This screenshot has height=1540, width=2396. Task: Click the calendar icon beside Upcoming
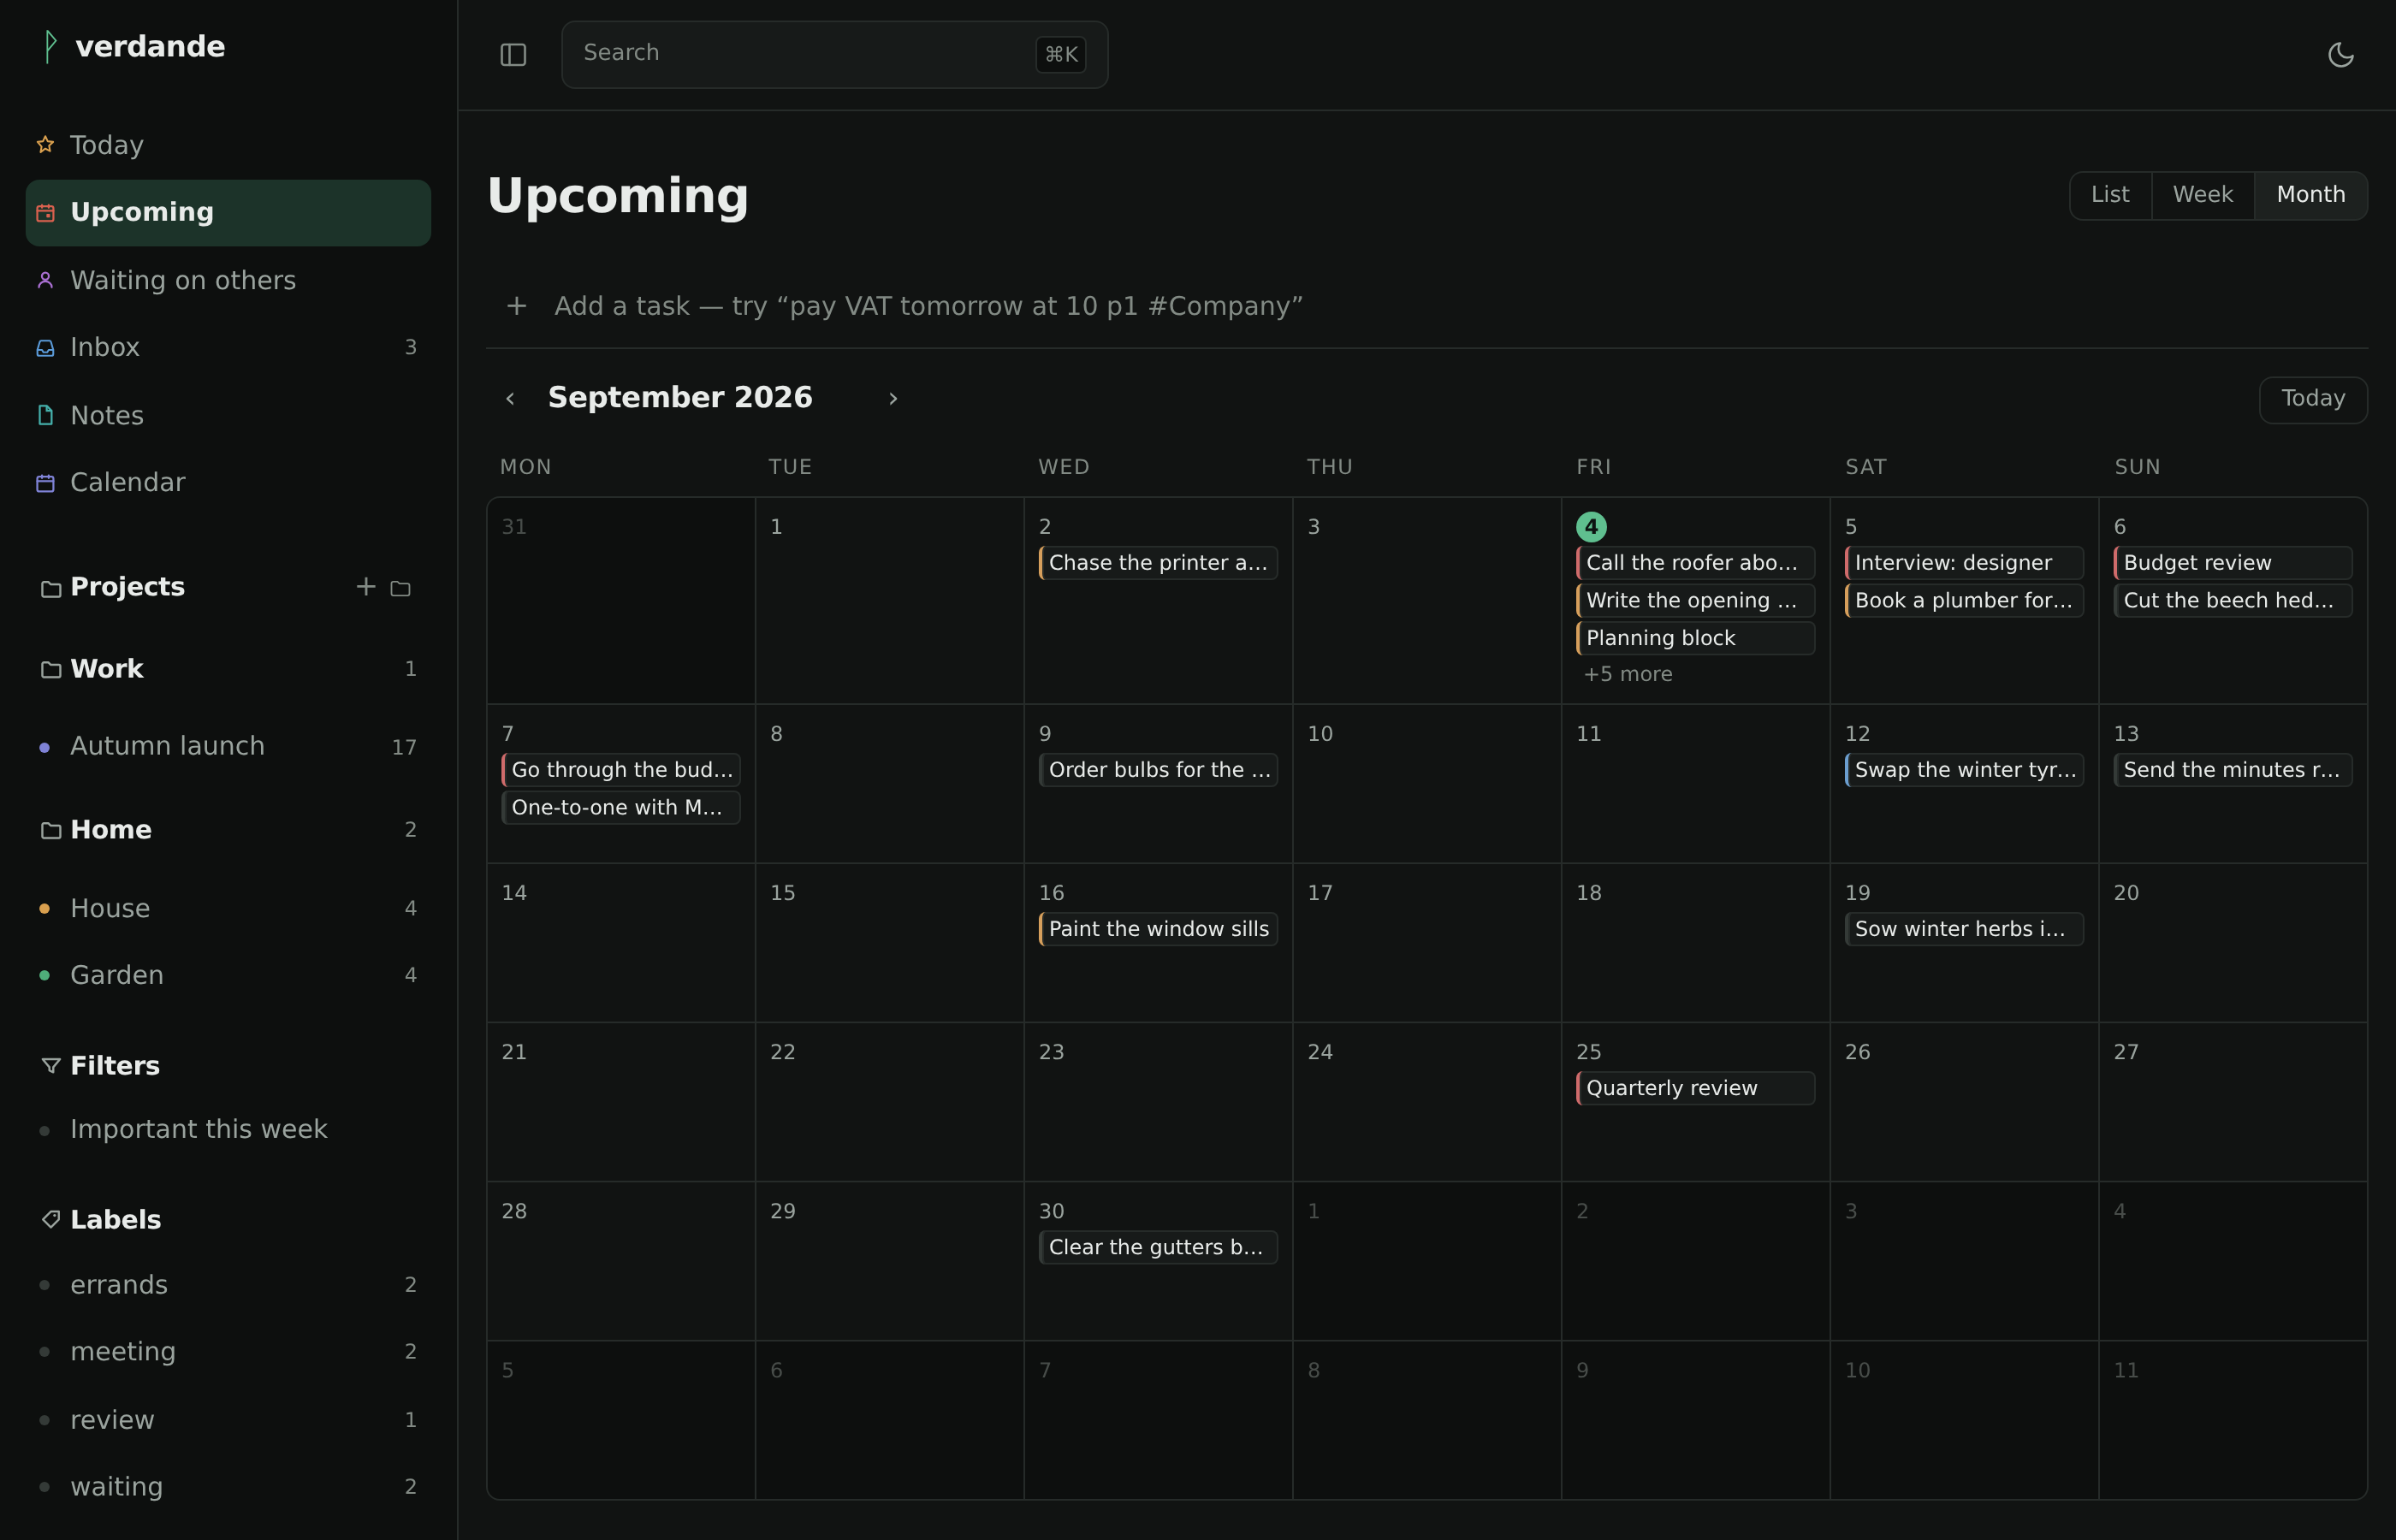[x=45, y=213]
